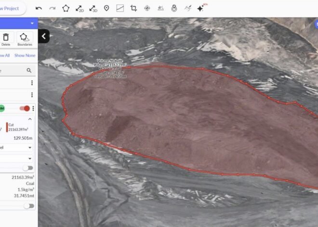Enable the toggle below the 31.7451mt value

coord(28,206)
